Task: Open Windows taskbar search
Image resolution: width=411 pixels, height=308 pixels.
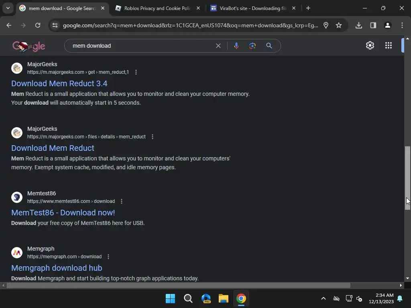Action: 188,298
